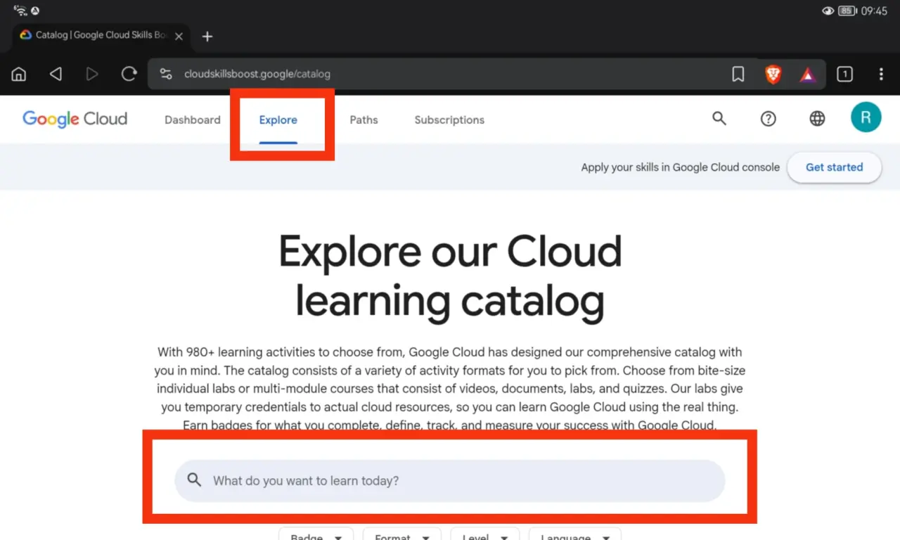Open the Brave Shields lion icon
900x540 pixels.
tap(773, 74)
